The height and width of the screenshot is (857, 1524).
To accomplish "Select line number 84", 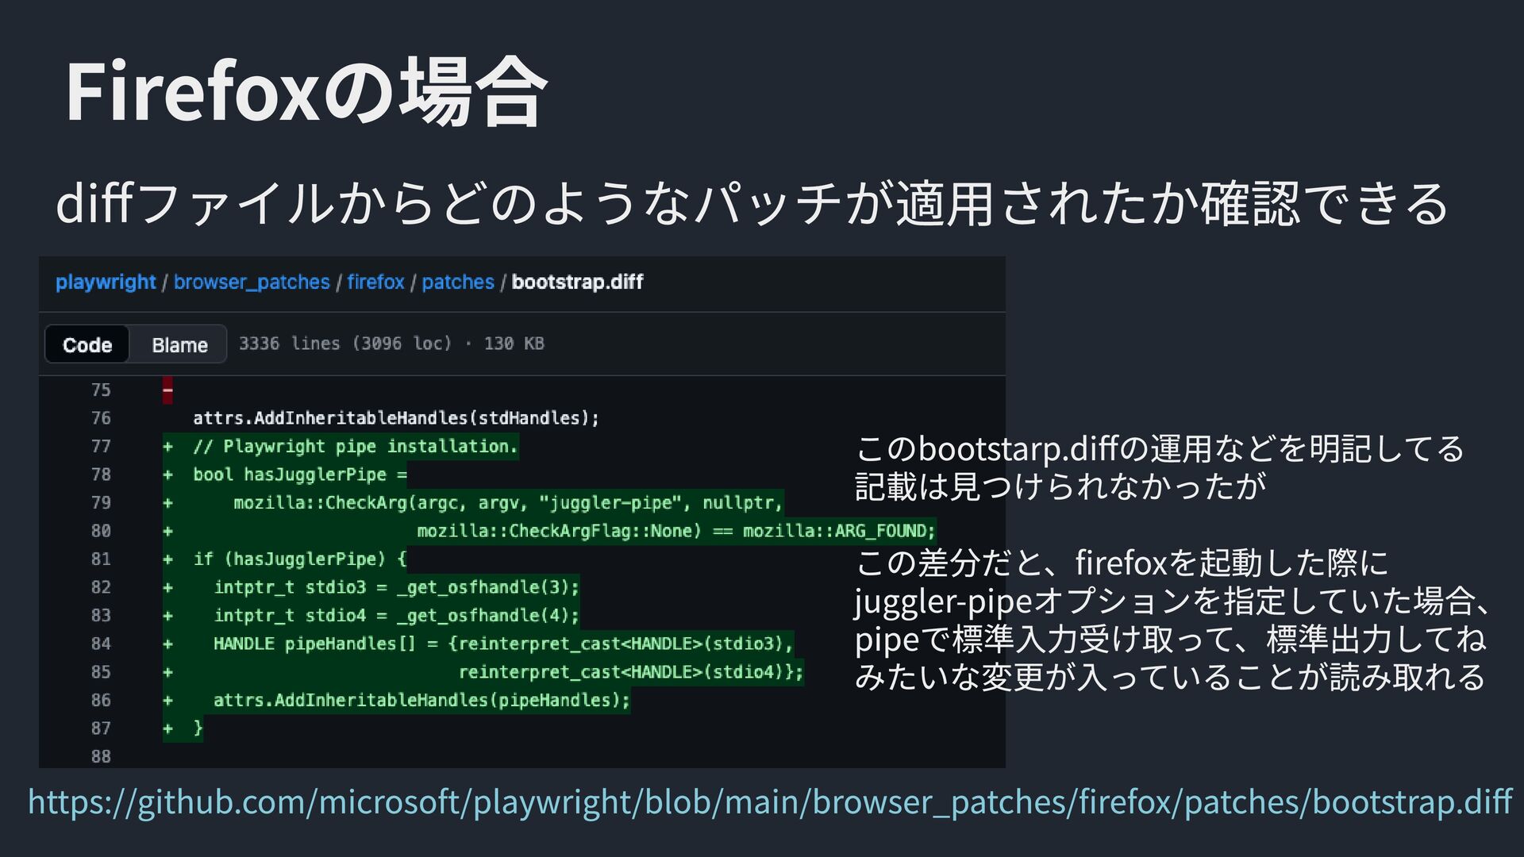I will point(101,644).
